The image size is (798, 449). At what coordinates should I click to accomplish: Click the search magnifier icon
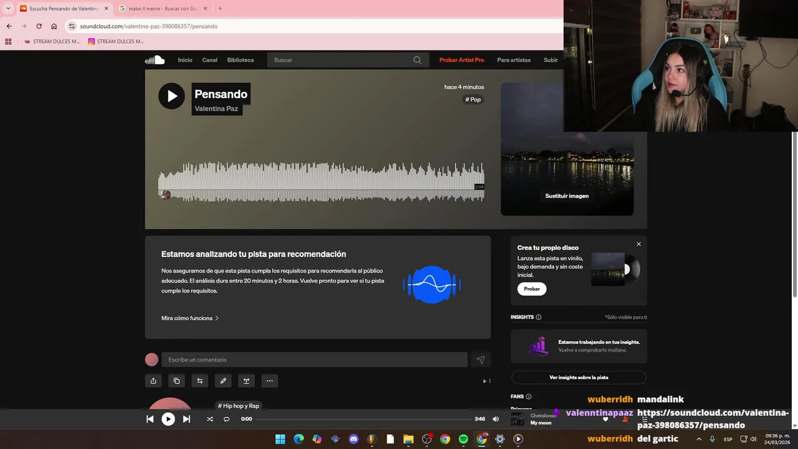coord(417,60)
